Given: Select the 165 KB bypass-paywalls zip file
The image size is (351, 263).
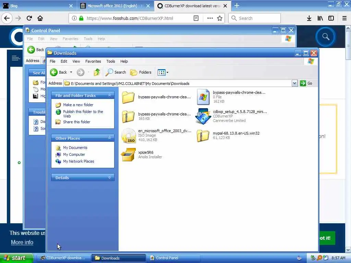Looking at the screenshot, I should click(x=128, y=116).
